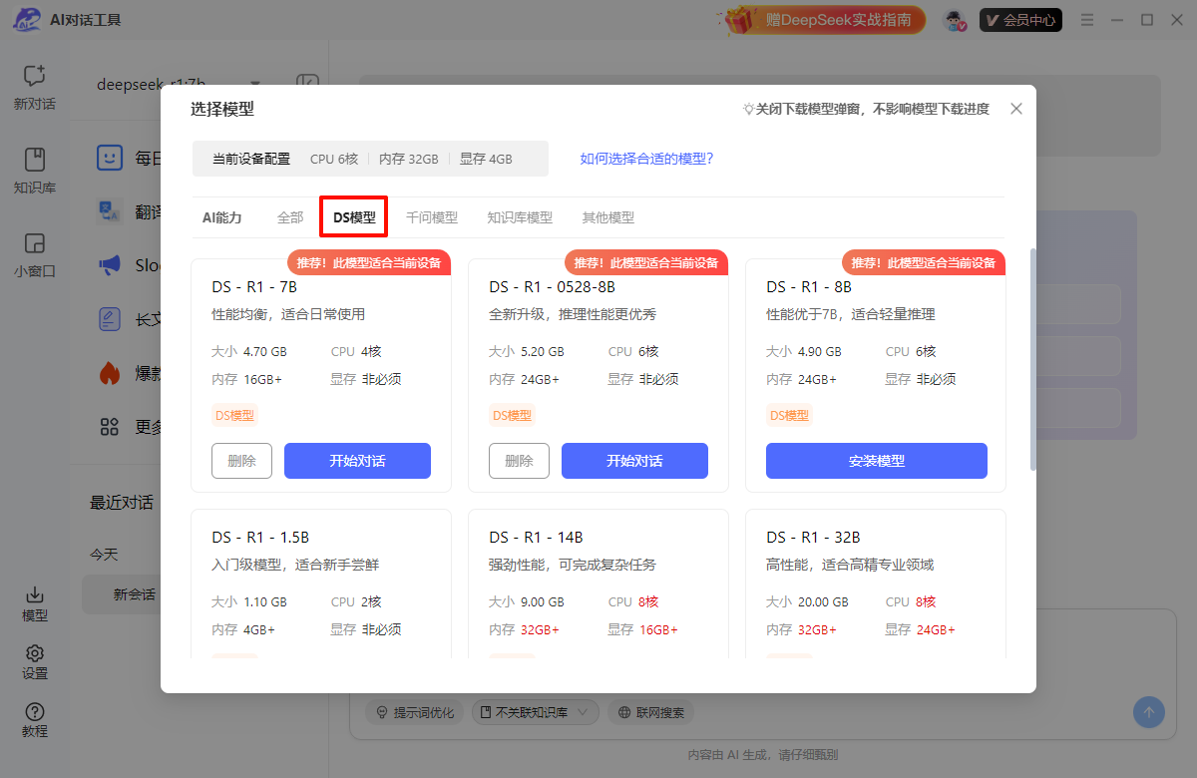
Task: Click the AI能力 label
Action: click(x=222, y=217)
